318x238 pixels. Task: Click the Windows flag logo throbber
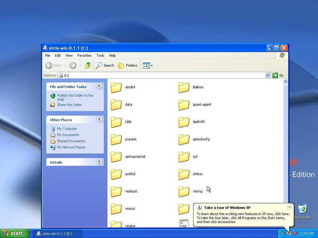click(282, 55)
